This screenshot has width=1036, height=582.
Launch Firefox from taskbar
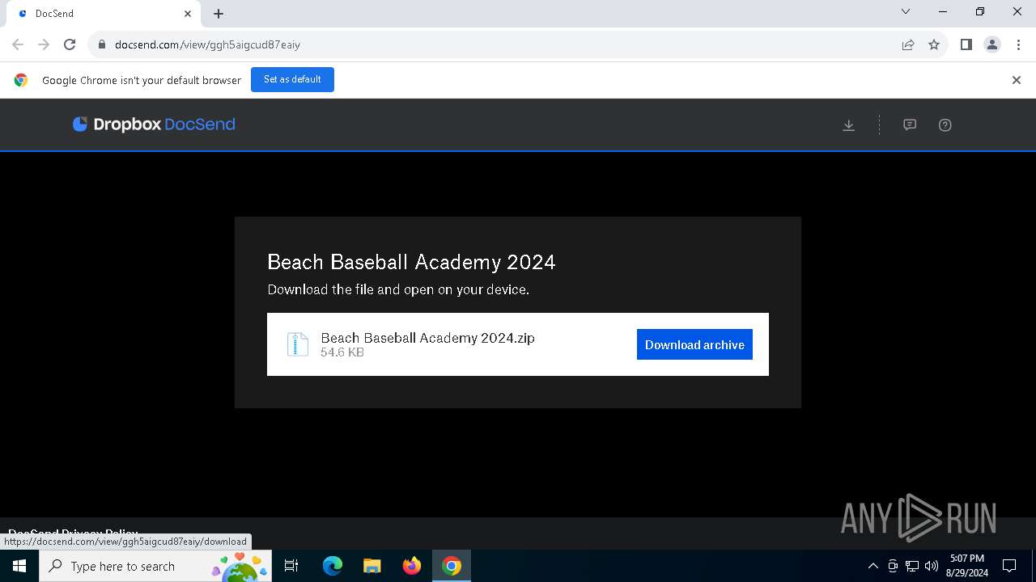[412, 566]
